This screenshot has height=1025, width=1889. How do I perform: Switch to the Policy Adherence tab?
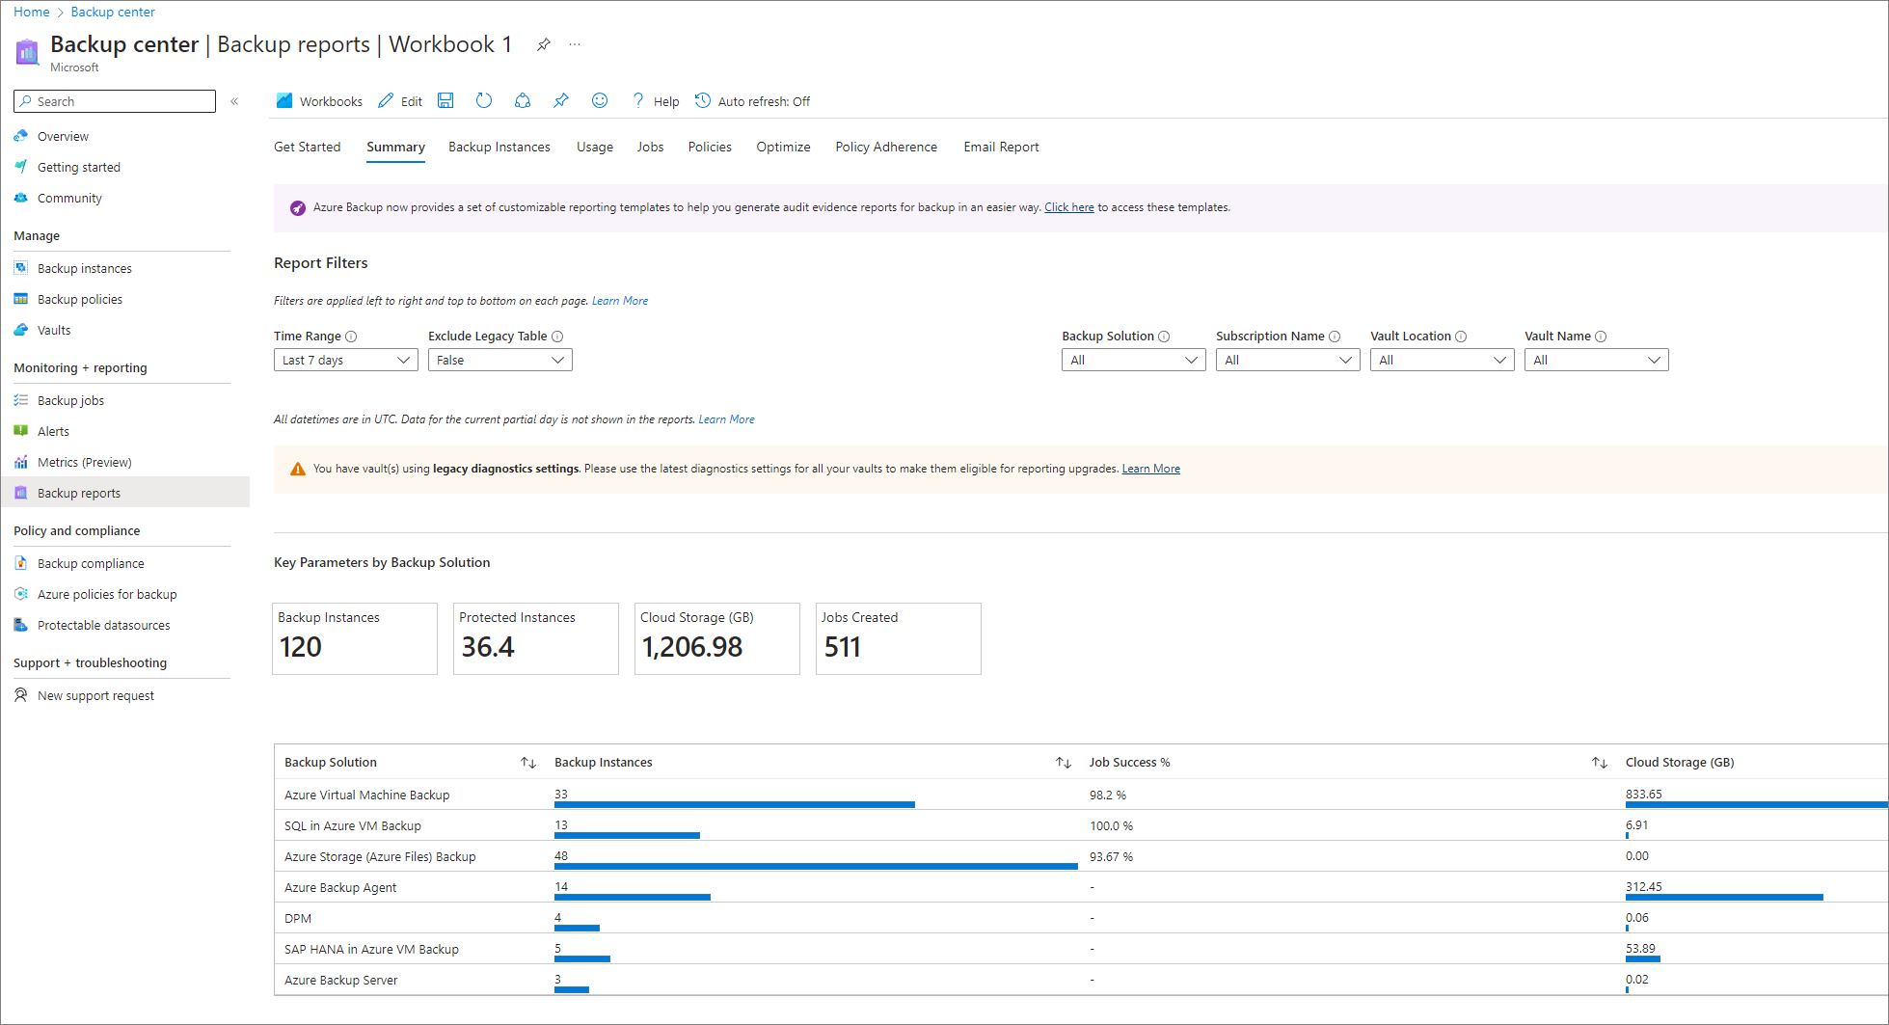[885, 147]
